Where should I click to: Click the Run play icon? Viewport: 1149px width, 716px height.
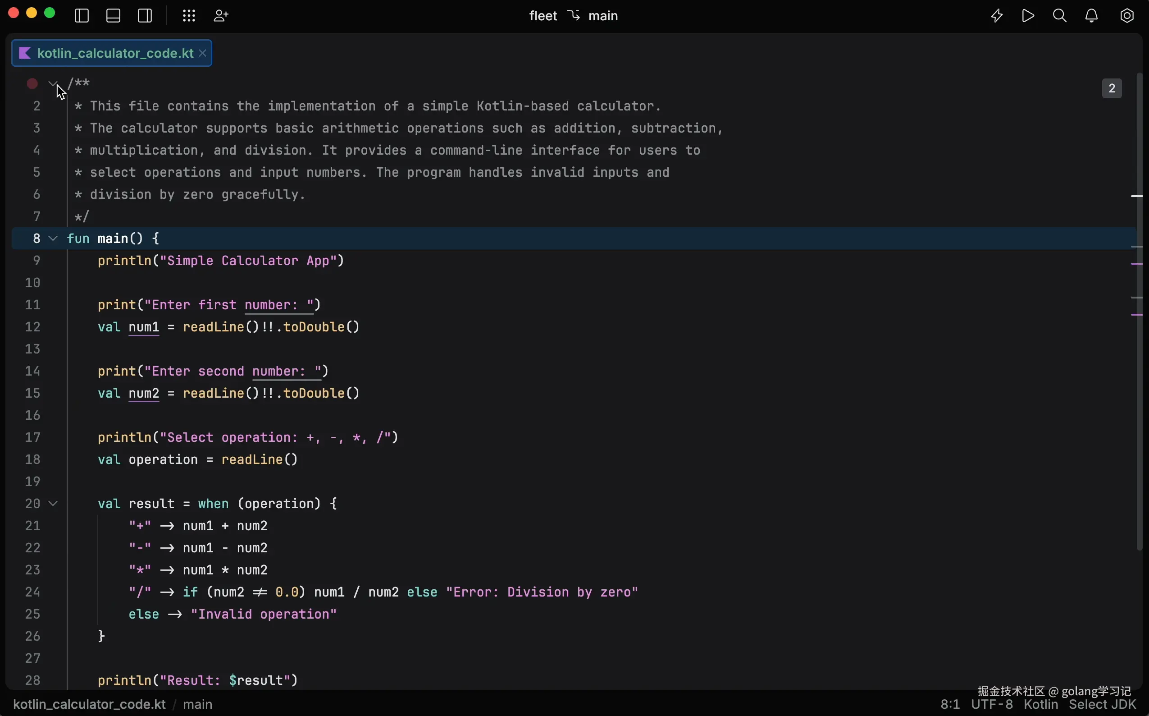point(1028,16)
